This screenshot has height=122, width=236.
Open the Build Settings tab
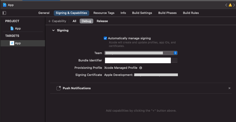point(142,13)
